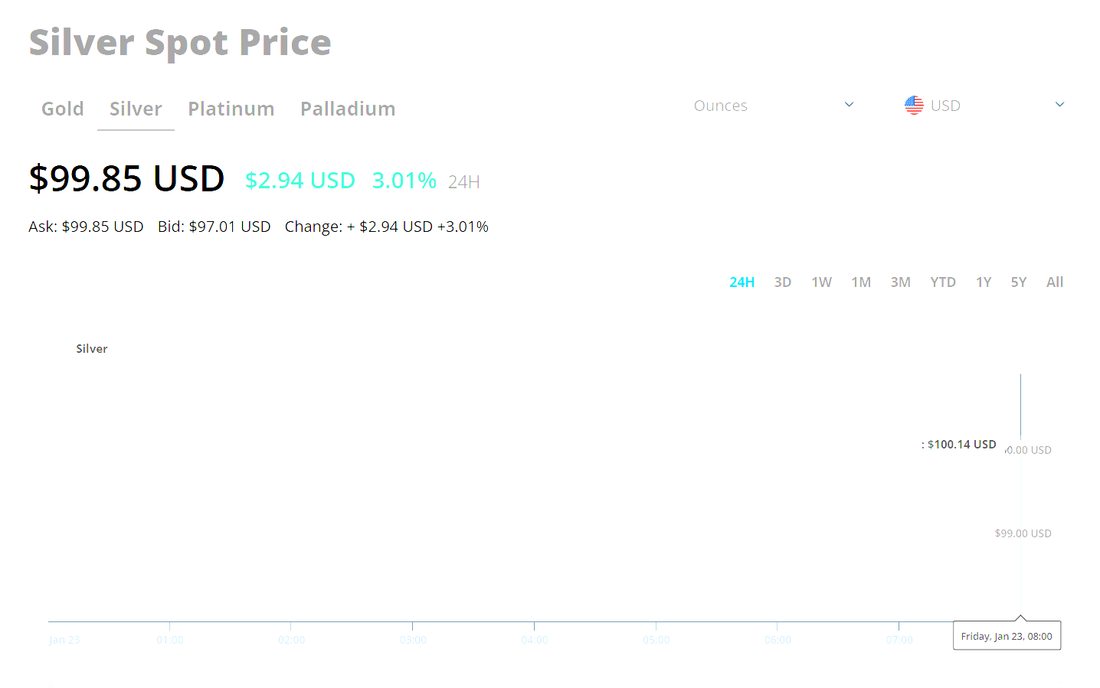Open the Platinum tab
This screenshot has width=1100, height=688.
(231, 109)
